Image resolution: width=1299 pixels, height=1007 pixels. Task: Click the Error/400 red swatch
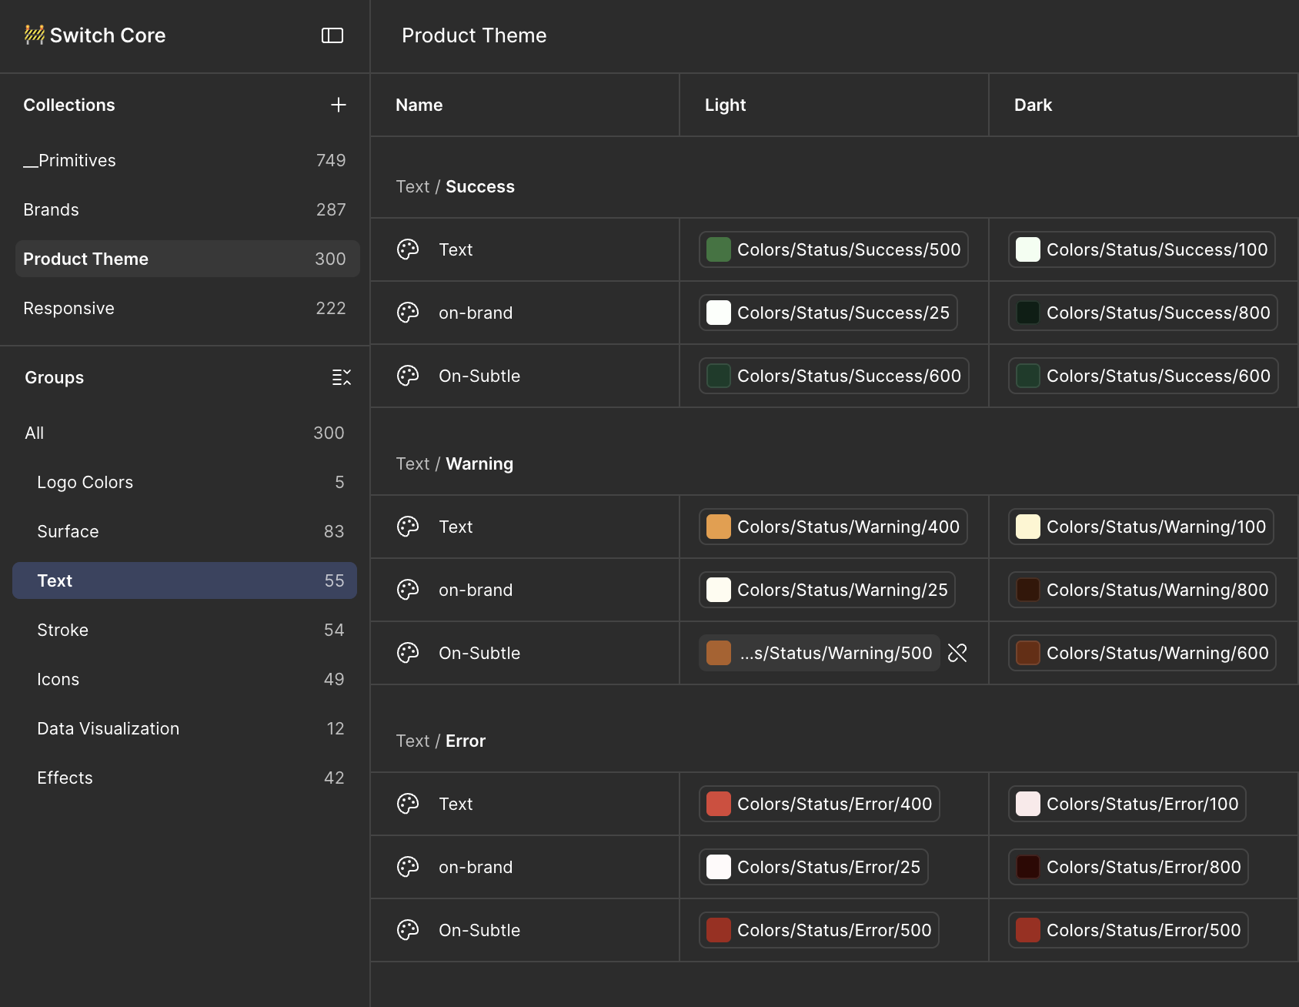point(719,804)
